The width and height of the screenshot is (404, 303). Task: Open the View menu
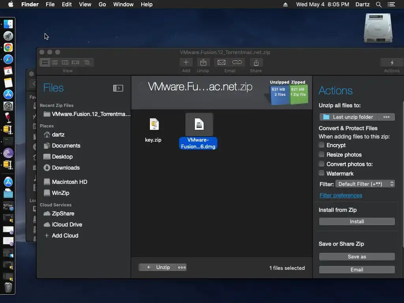(85, 4)
